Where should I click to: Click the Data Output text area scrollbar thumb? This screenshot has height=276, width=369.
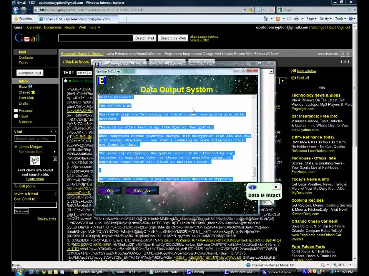pos(254,172)
